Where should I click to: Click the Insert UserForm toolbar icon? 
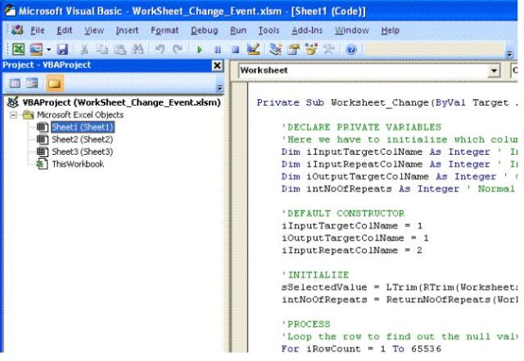36,49
